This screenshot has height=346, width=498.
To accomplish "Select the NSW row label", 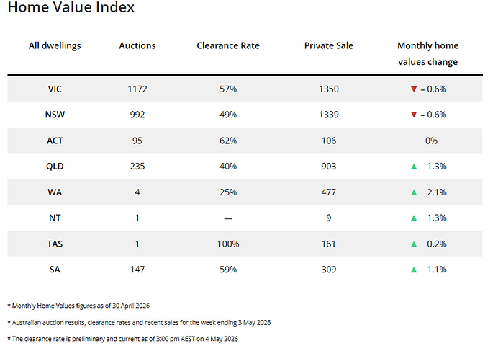I will point(55,115).
